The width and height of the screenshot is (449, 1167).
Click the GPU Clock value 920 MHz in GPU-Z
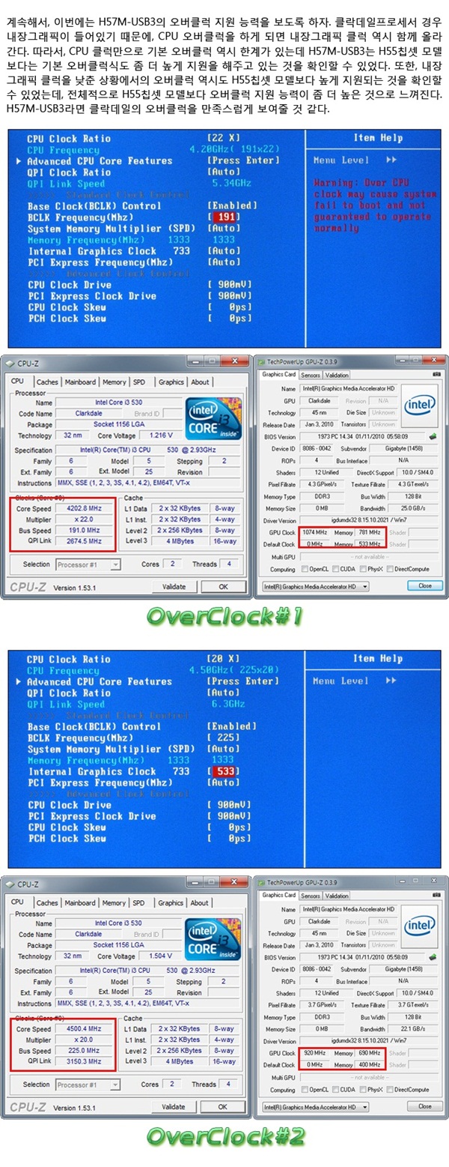point(317,1052)
